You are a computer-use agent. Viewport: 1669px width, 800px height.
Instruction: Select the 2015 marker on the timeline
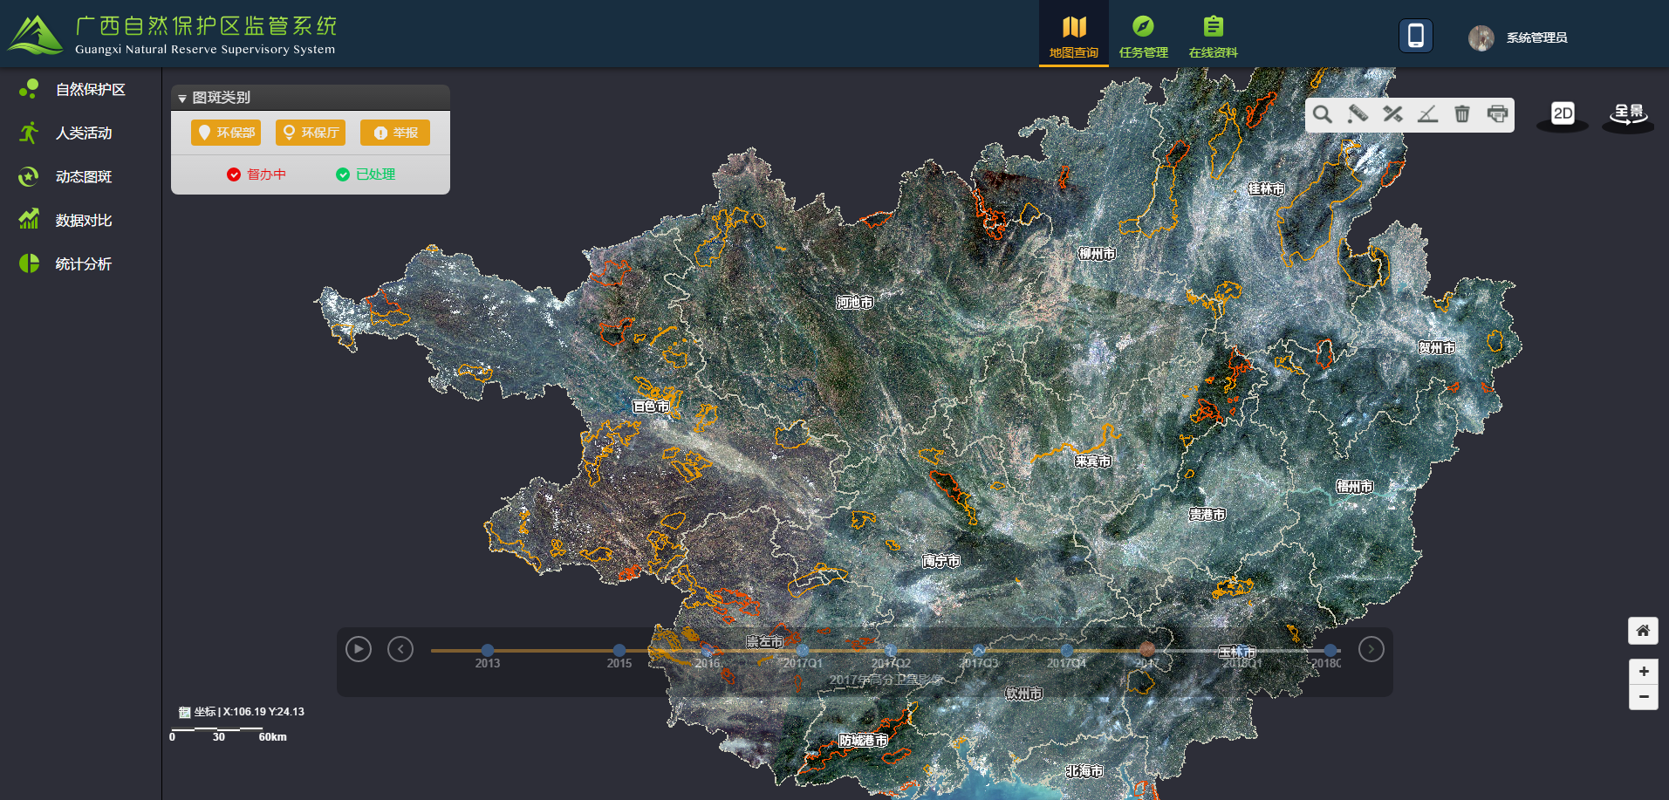tap(619, 650)
